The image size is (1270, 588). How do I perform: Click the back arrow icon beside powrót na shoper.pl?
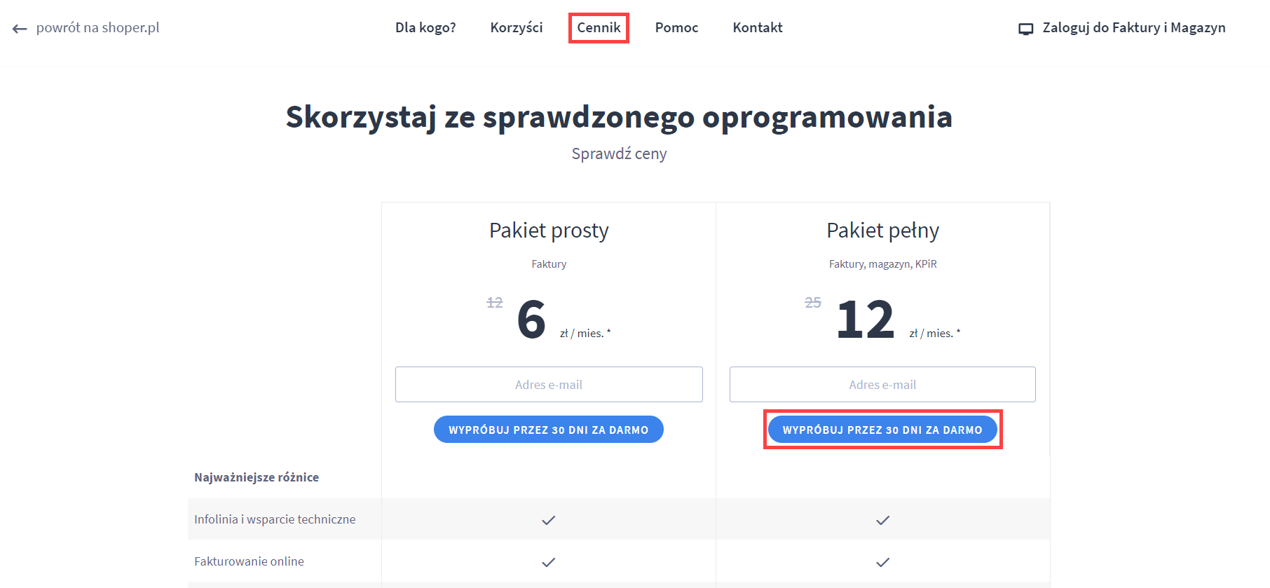[x=20, y=29]
